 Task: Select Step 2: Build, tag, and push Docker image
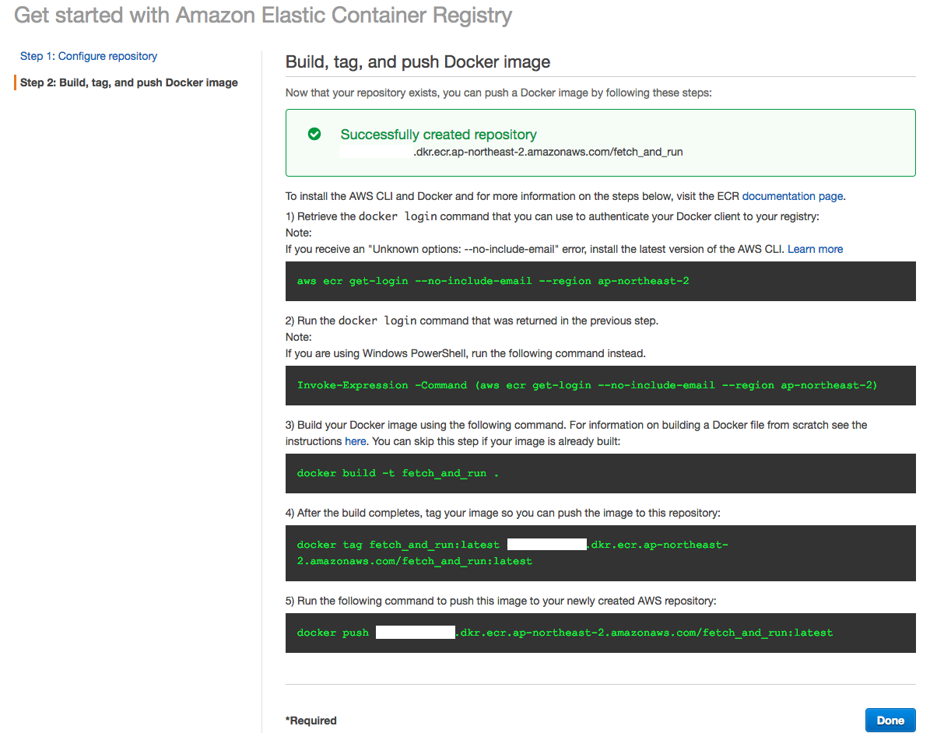click(129, 82)
